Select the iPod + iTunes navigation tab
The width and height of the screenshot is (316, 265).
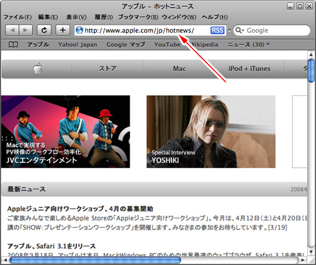coord(249,69)
